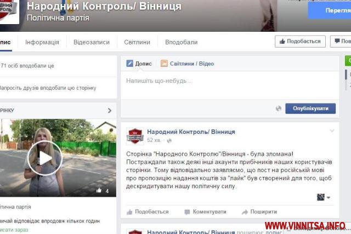Open the Світлини tab
351x234 pixels.
click(137, 42)
